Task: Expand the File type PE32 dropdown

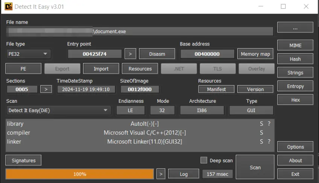Action: coord(29,54)
